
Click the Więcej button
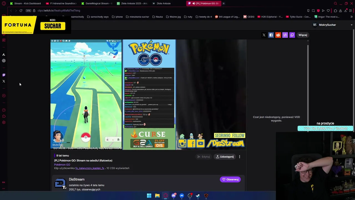pyautogui.click(x=303, y=35)
